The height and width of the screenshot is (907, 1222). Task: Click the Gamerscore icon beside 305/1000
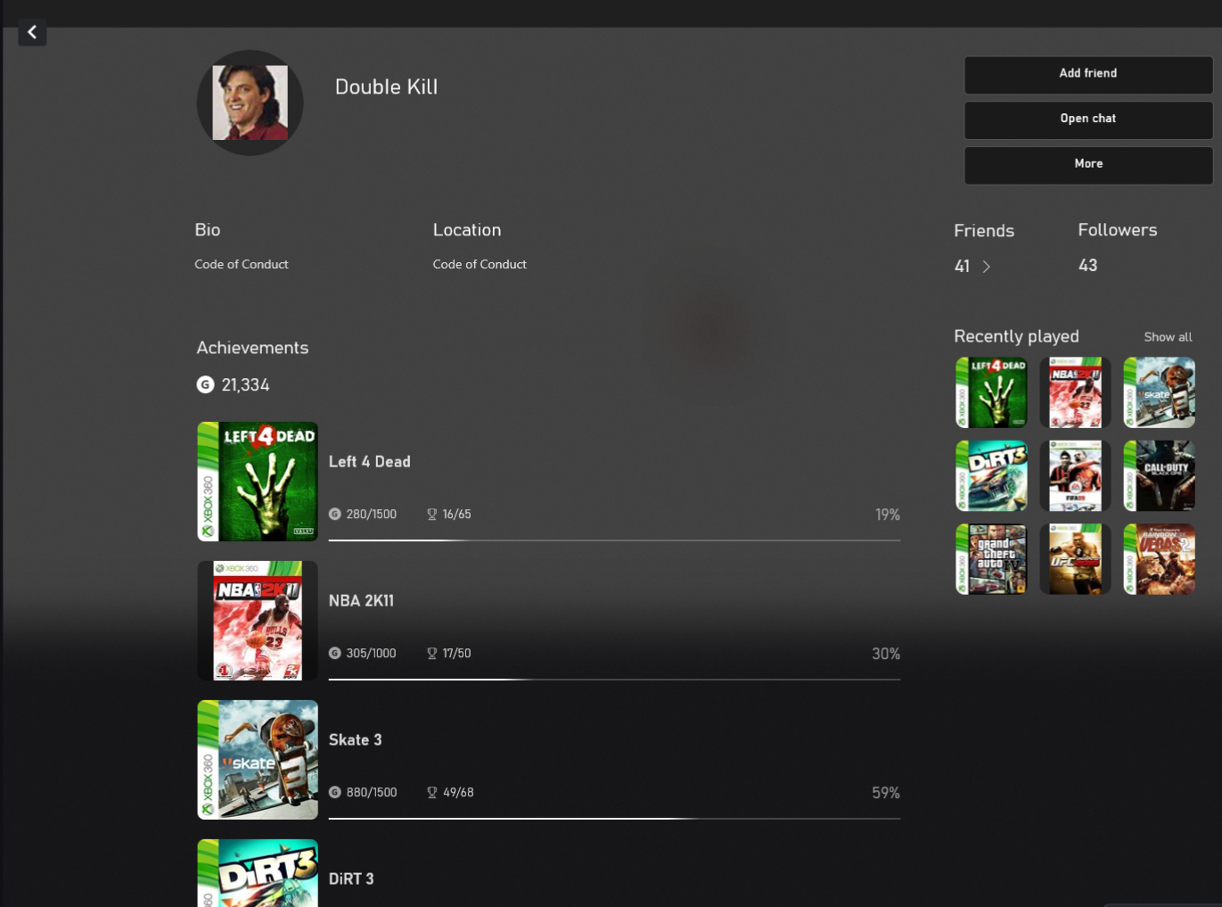pyautogui.click(x=335, y=653)
